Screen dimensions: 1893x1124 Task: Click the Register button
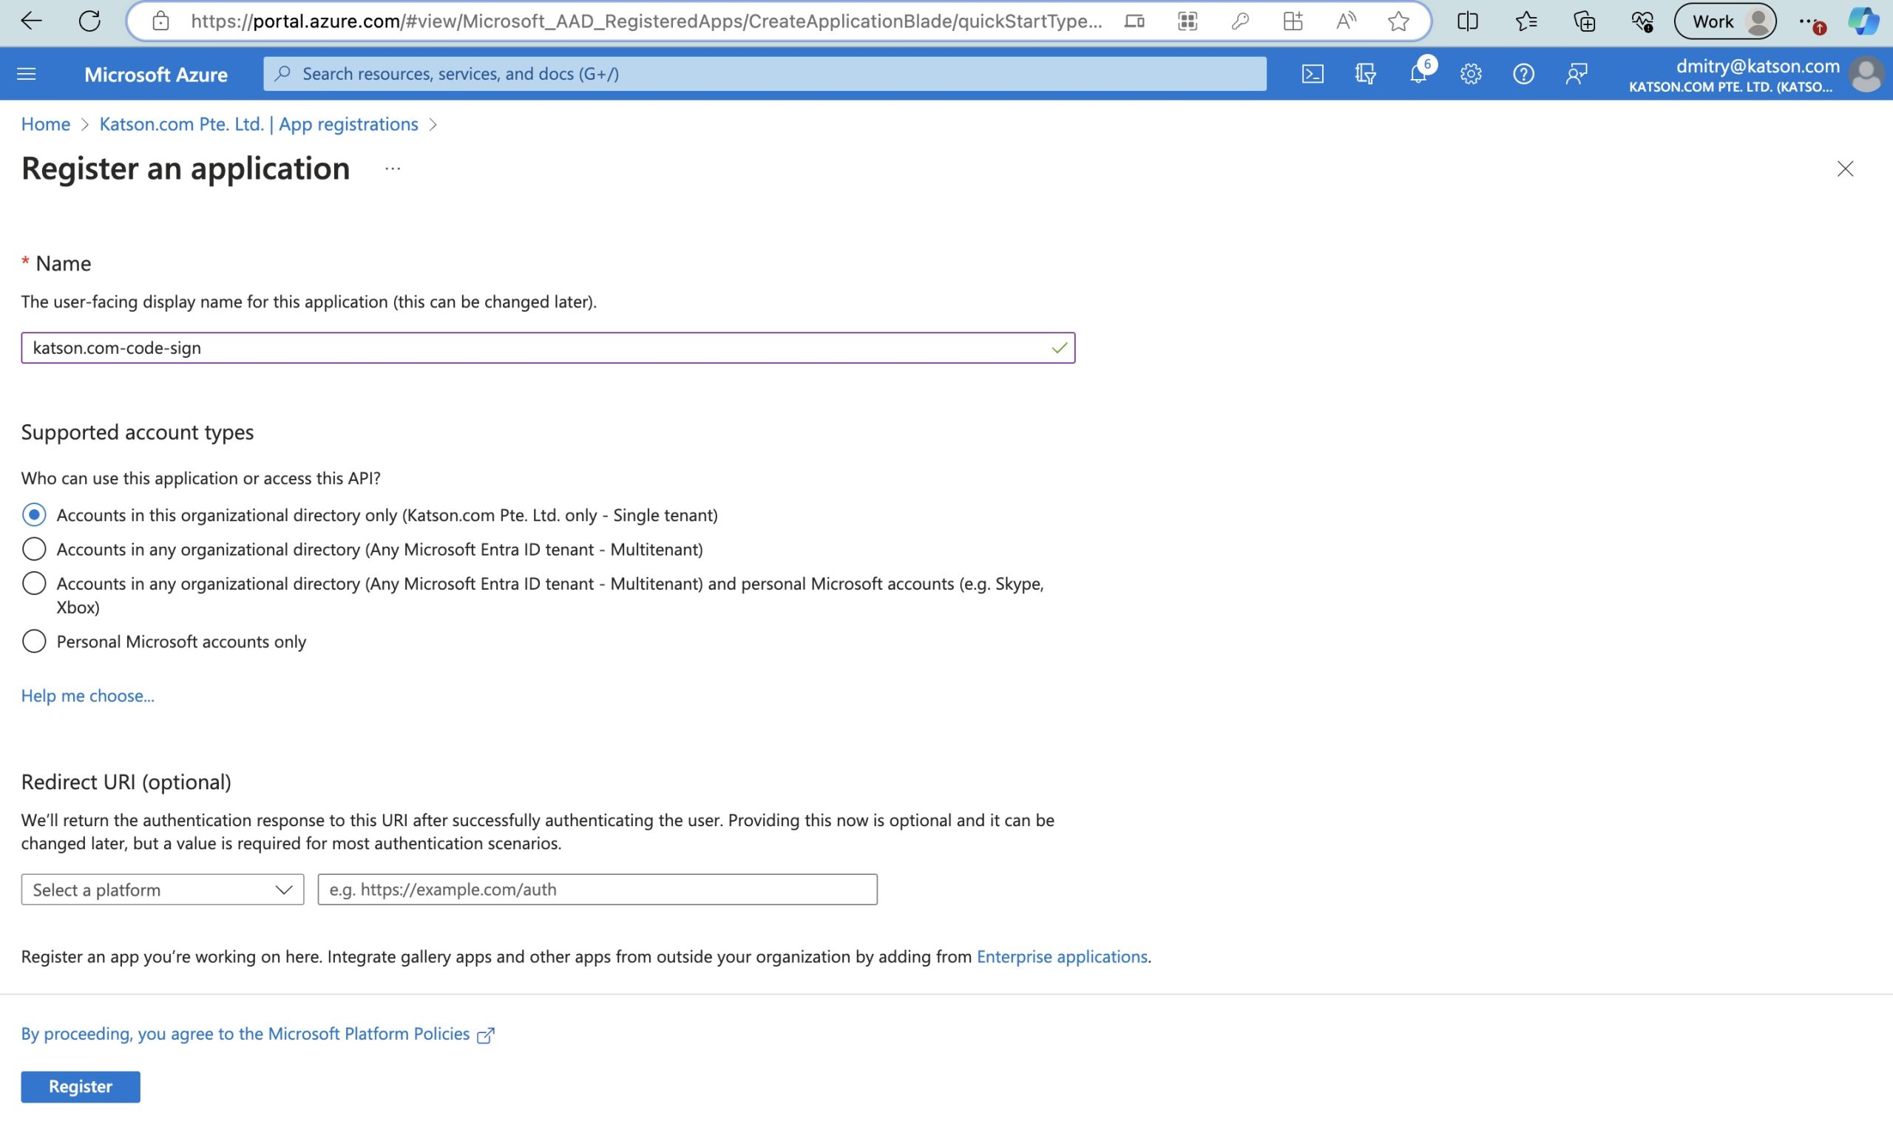81,1086
